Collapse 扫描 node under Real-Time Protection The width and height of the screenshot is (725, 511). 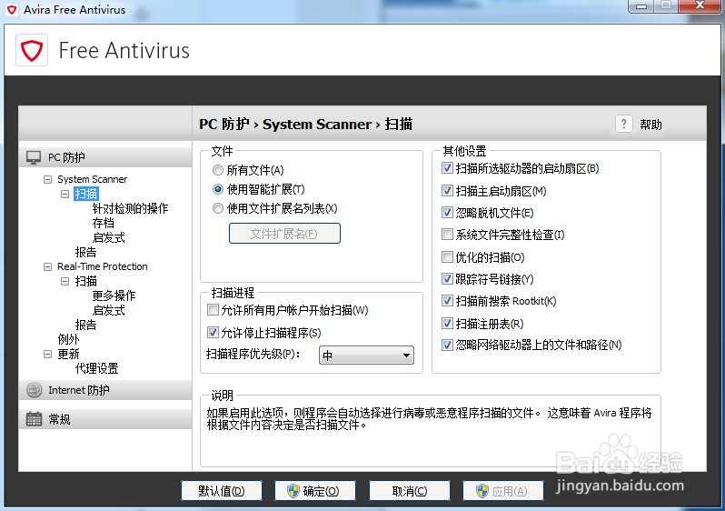coord(65,281)
